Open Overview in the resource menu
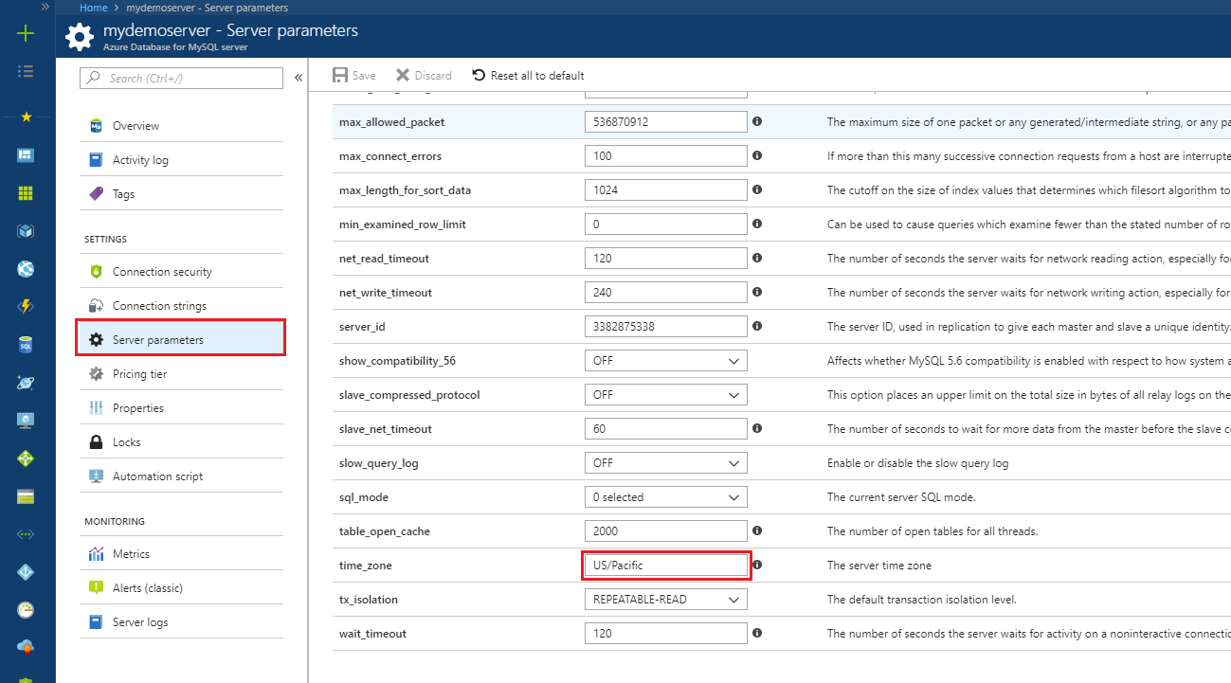 point(181,126)
